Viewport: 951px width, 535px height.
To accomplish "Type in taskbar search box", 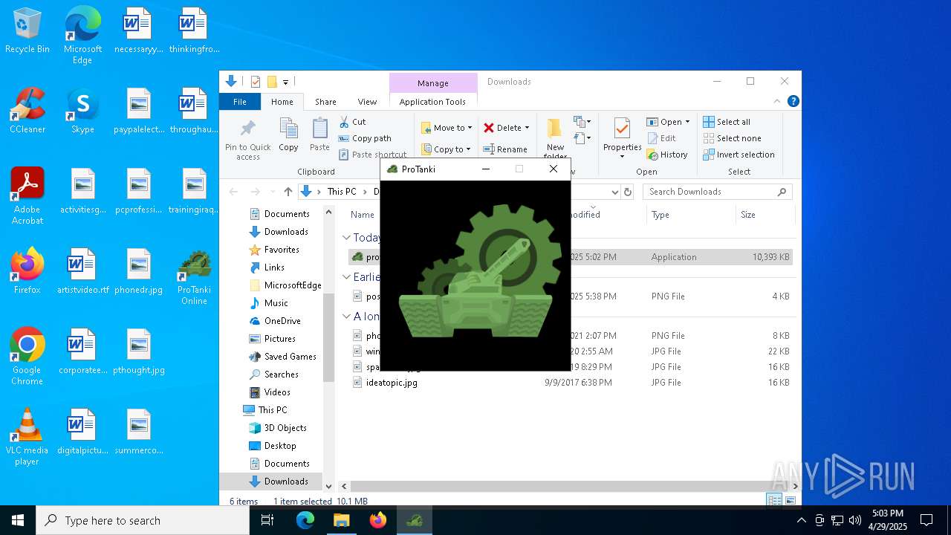I will click(143, 520).
